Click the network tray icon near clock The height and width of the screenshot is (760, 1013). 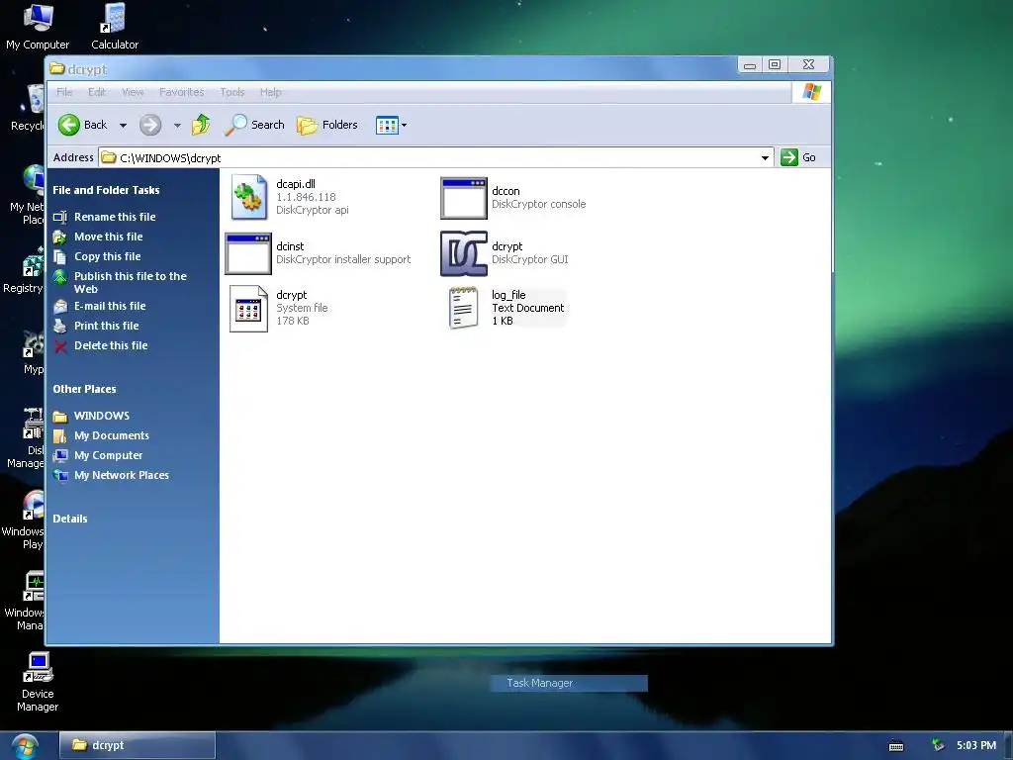[938, 745]
